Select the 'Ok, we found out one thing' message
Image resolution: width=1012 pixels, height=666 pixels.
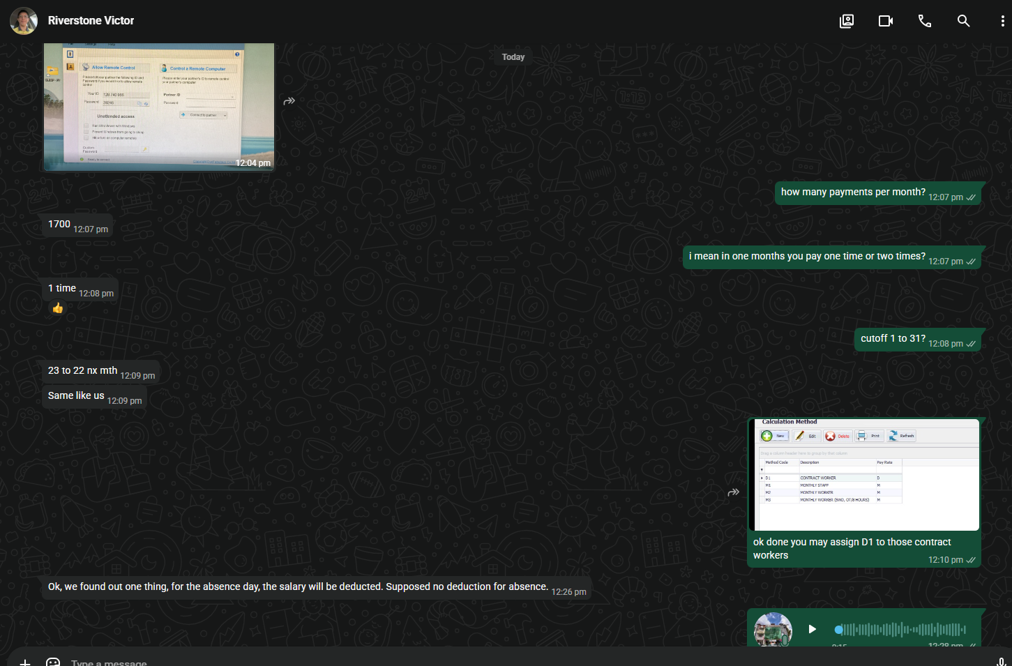(x=317, y=587)
